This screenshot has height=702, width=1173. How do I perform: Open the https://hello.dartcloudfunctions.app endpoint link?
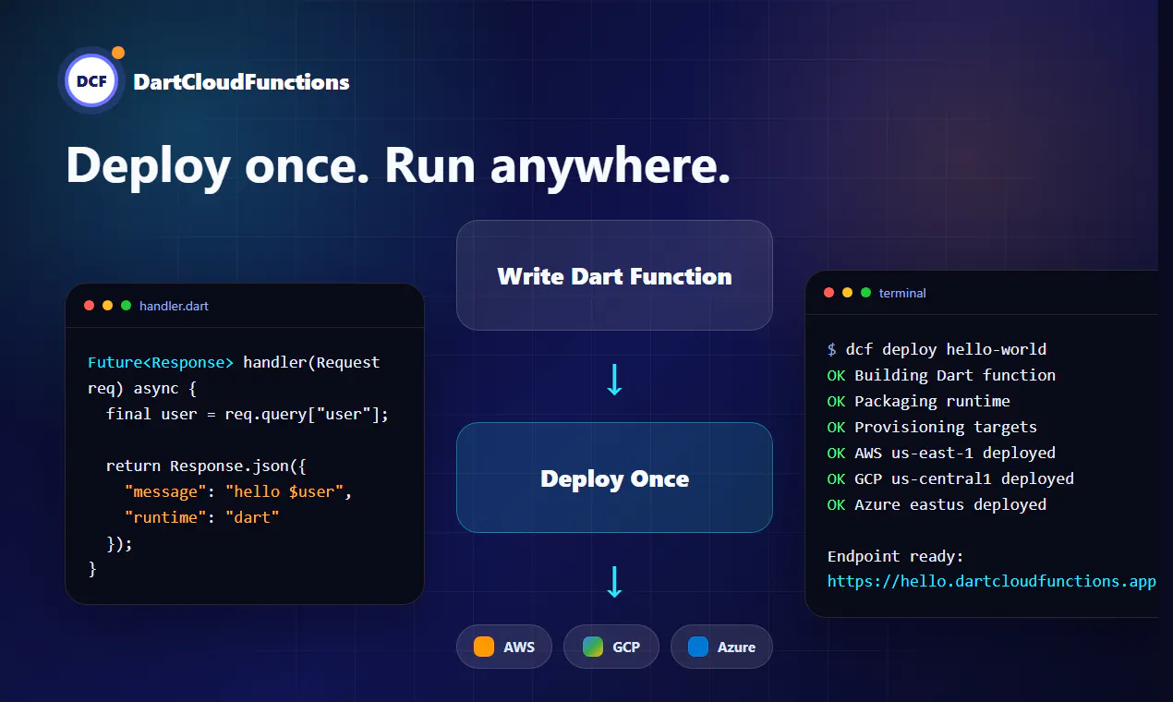[992, 582]
